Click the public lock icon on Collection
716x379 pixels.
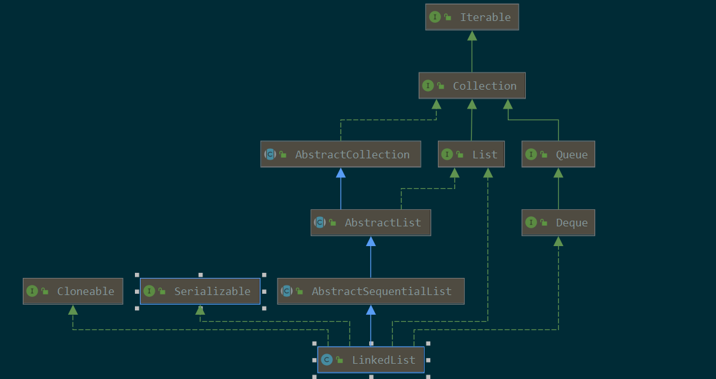pos(440,86)
